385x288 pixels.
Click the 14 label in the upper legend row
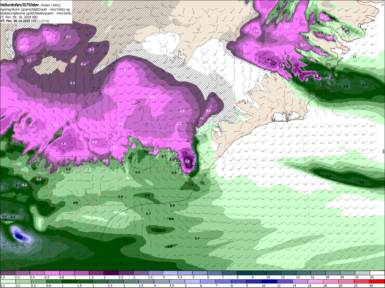point(297,277)
